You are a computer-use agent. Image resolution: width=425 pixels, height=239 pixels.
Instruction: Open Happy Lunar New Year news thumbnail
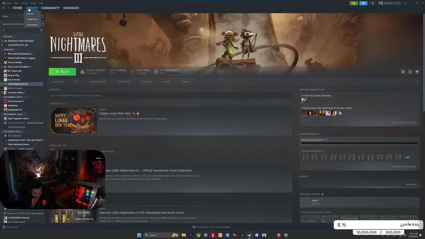[74, 121]
